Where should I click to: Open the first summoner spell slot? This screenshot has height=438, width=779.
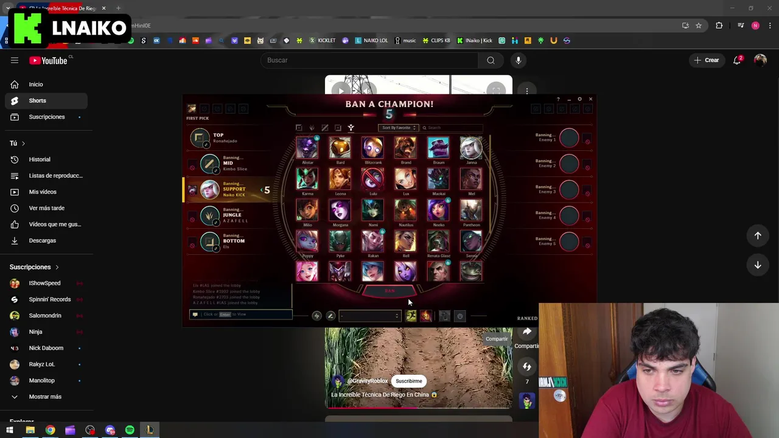(411, 316)
